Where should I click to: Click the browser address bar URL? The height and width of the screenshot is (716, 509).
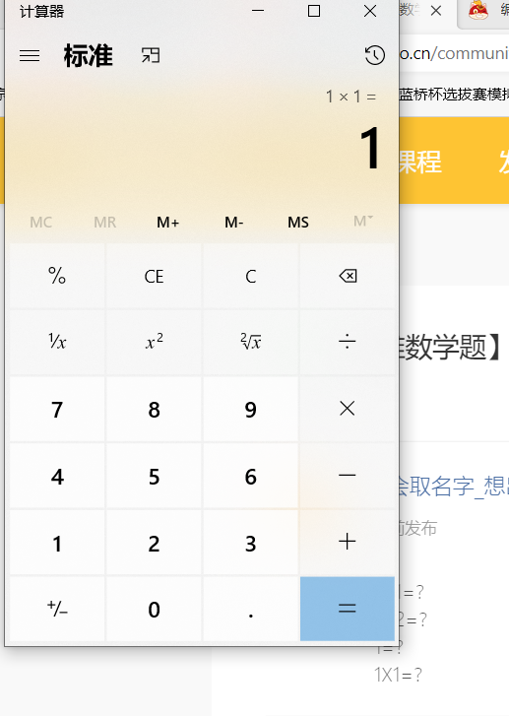click(454, 53)
